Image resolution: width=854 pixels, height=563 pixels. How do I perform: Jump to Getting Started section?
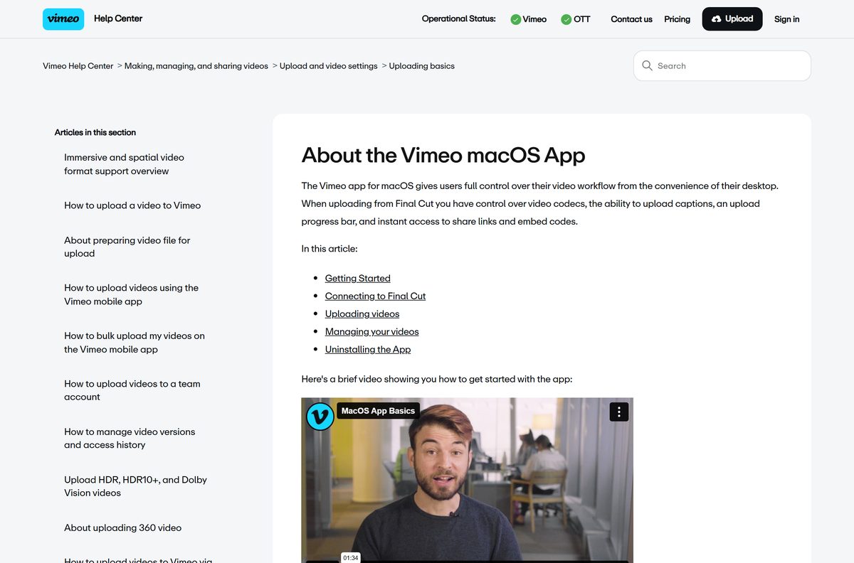point(357,278)
